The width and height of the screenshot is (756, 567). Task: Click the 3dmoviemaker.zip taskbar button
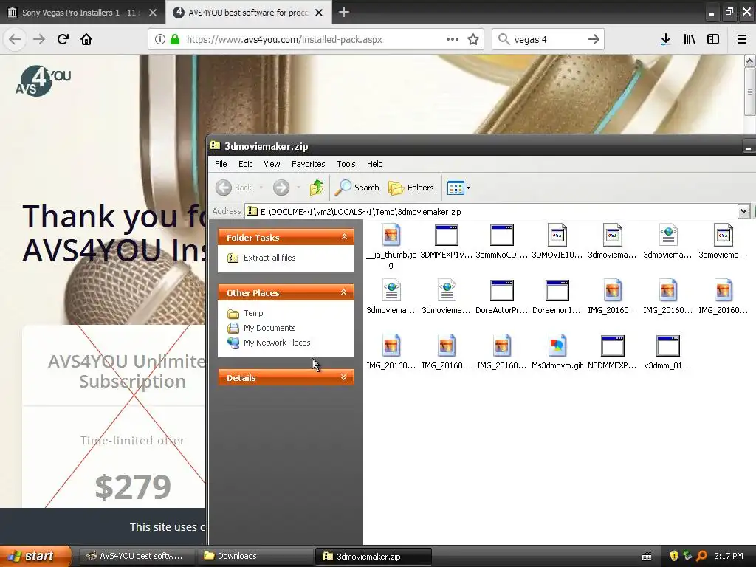pos(373,556)
